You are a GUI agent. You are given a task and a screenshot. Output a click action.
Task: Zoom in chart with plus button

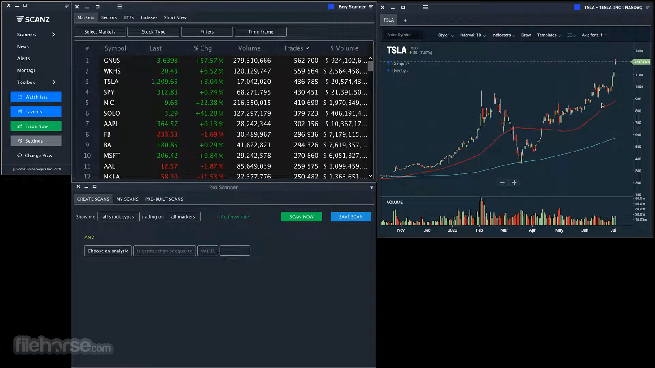click(514, 182)
